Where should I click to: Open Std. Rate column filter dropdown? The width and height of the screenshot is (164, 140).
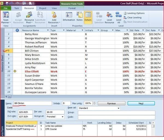143,30
